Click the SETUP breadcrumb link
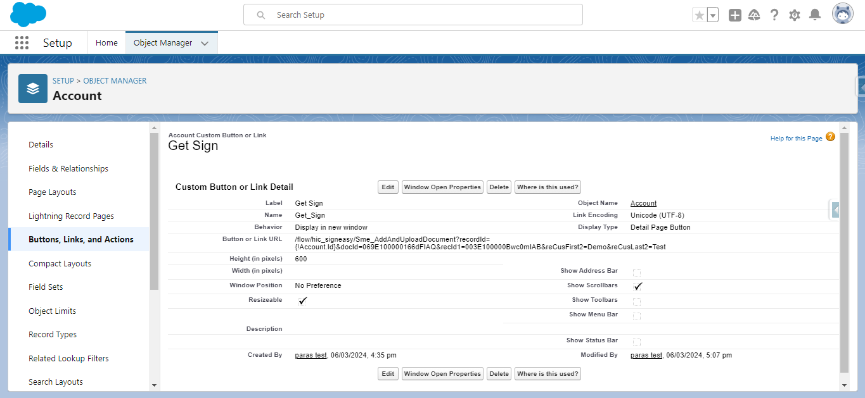The height and width of the screenshot is (398, 865). (x=63, y=81)
